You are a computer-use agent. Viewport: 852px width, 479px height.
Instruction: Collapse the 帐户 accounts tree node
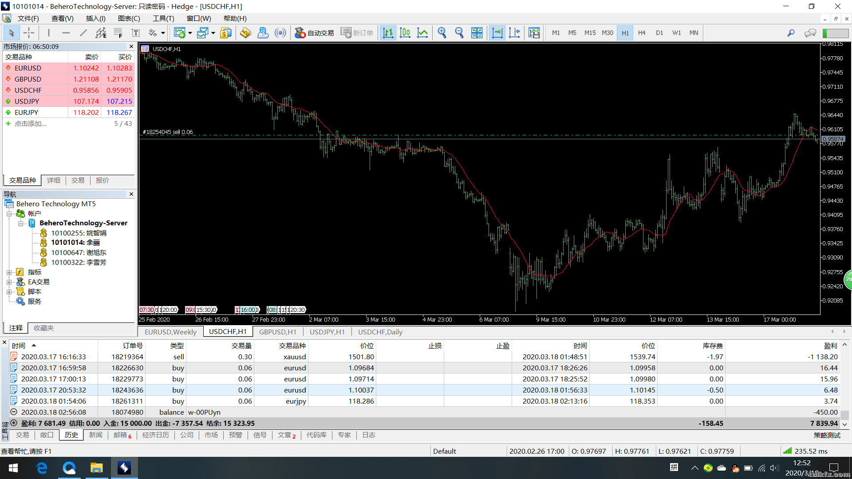(x=9, y=214)
